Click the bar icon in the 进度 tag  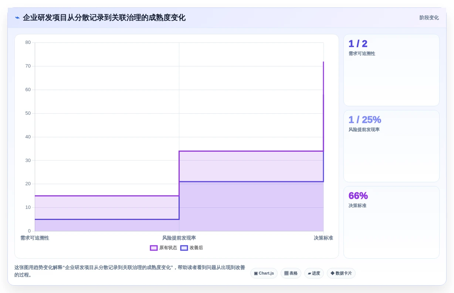(309, 273)
